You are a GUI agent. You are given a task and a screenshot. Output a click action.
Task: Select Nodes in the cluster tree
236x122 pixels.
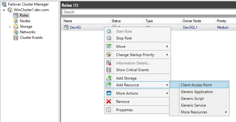click(25, 21)
